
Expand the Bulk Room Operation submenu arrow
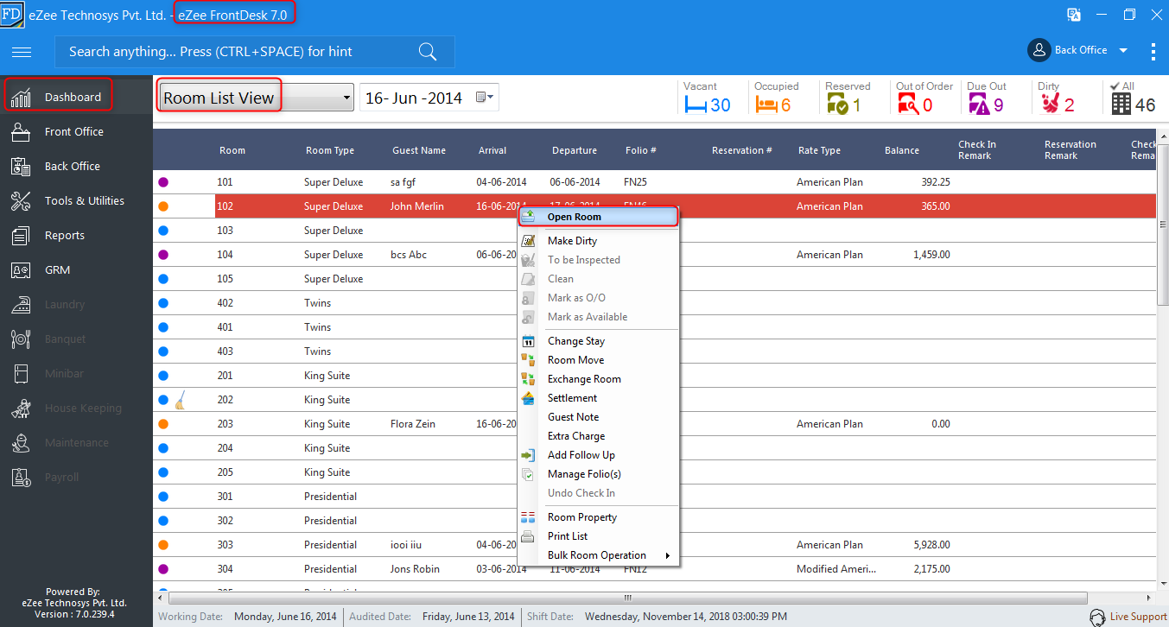click(667, 555)
